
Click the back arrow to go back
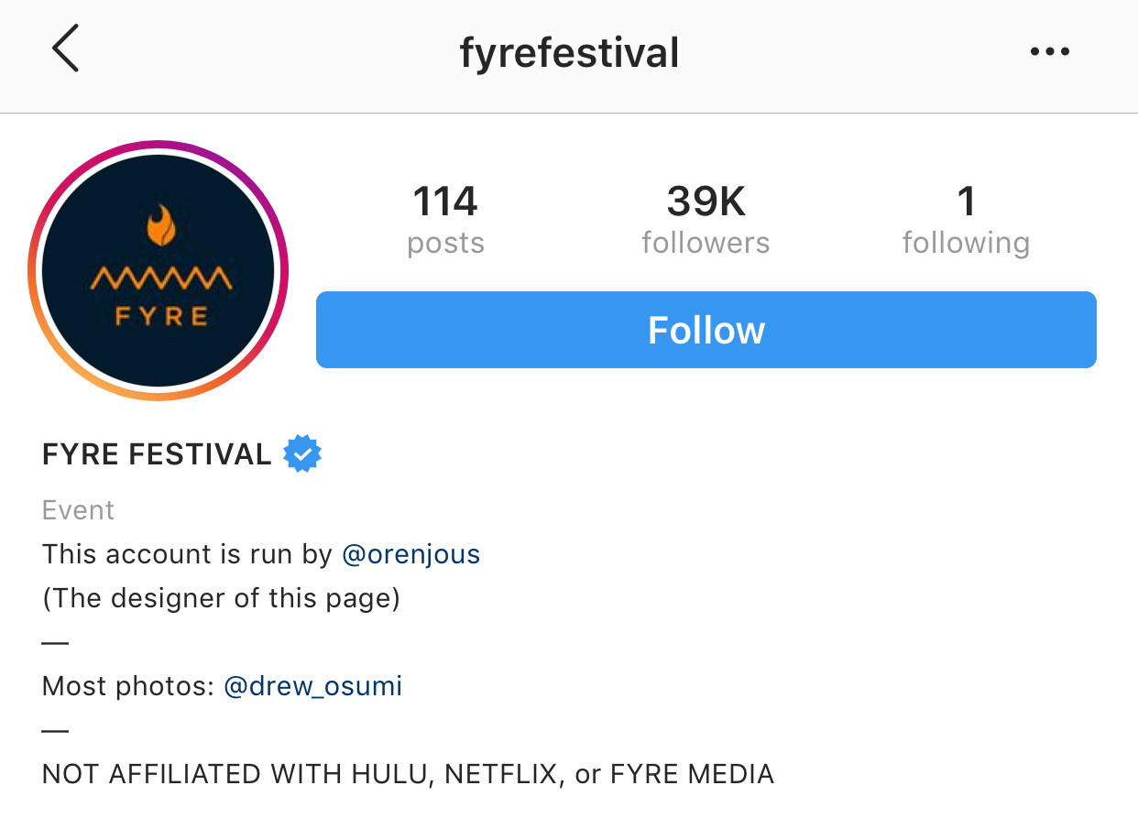(x=65, y=50)
